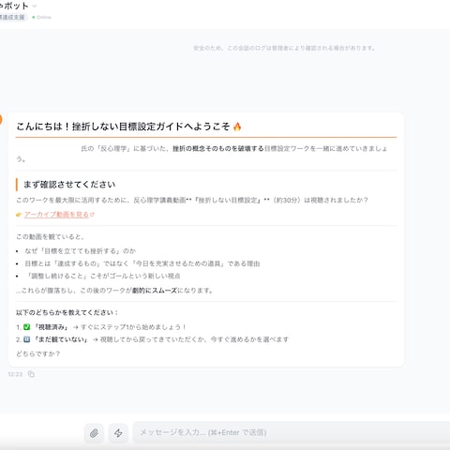Expand the bot name dropdown chevron
The image size is (450, 450).
tap(35, 6)
